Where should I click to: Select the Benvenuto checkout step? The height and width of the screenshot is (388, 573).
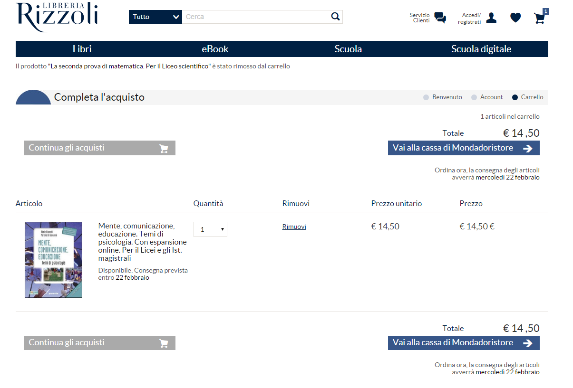(443, 97)
